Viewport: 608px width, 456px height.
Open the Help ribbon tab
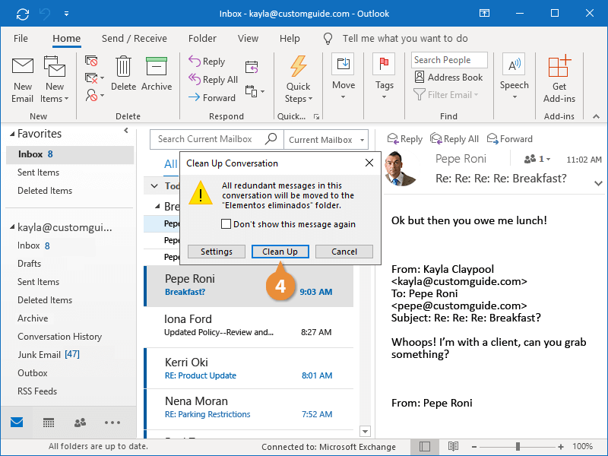coord(290,39)
